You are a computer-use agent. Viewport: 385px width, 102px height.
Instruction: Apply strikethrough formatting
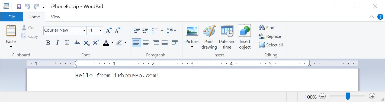click(77, 43)
